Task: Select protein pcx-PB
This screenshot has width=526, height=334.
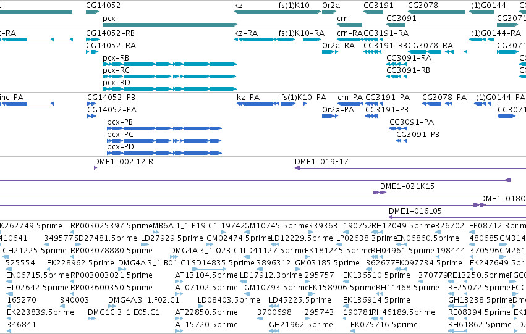Action: point(164,128)
